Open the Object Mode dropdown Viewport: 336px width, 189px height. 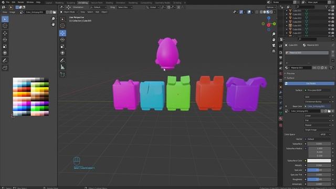click(x=69, y=12)
